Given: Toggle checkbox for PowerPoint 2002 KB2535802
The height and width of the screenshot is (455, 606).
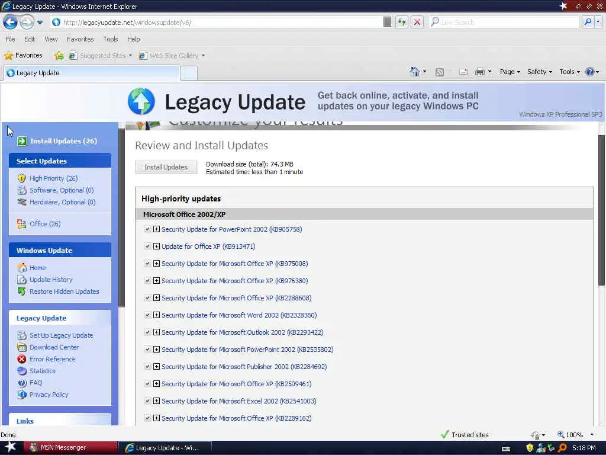Looking at the screenshot, I should point(147,350).
